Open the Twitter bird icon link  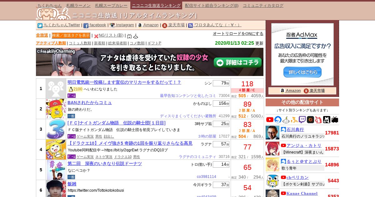pos(40,26)
